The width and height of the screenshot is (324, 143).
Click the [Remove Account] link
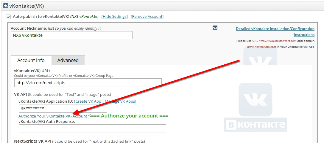[147, 16]
